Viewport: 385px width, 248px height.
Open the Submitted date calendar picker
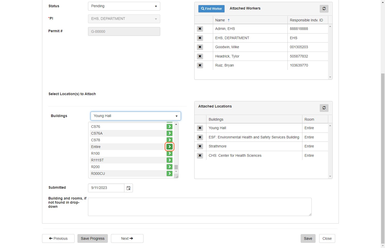pyautogui.click(x=128, y=188)
